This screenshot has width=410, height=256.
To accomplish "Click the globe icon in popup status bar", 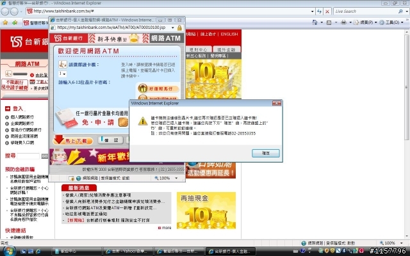I will coord(79,179).
